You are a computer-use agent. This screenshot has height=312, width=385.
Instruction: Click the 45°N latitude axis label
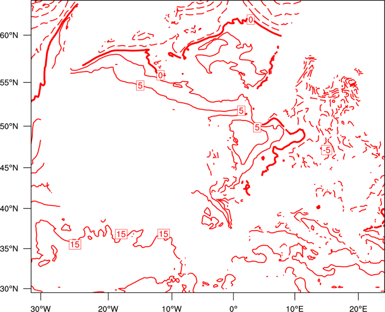coord(9,168)
